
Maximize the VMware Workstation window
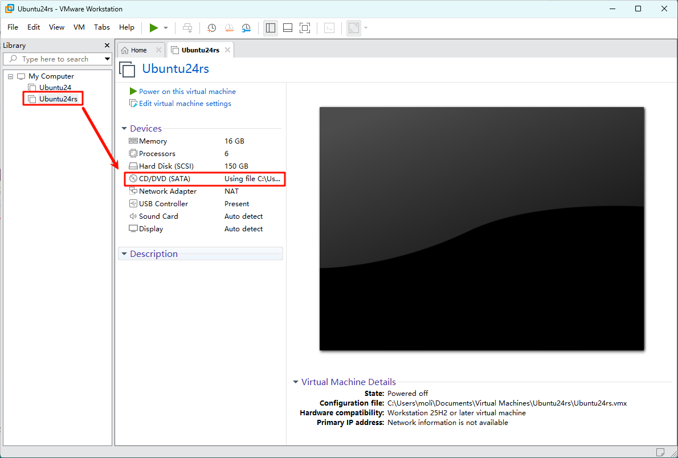638,9
